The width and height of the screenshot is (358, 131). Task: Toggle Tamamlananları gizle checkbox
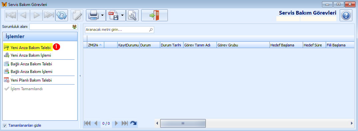pyautogui.click(x=5, y=126)
